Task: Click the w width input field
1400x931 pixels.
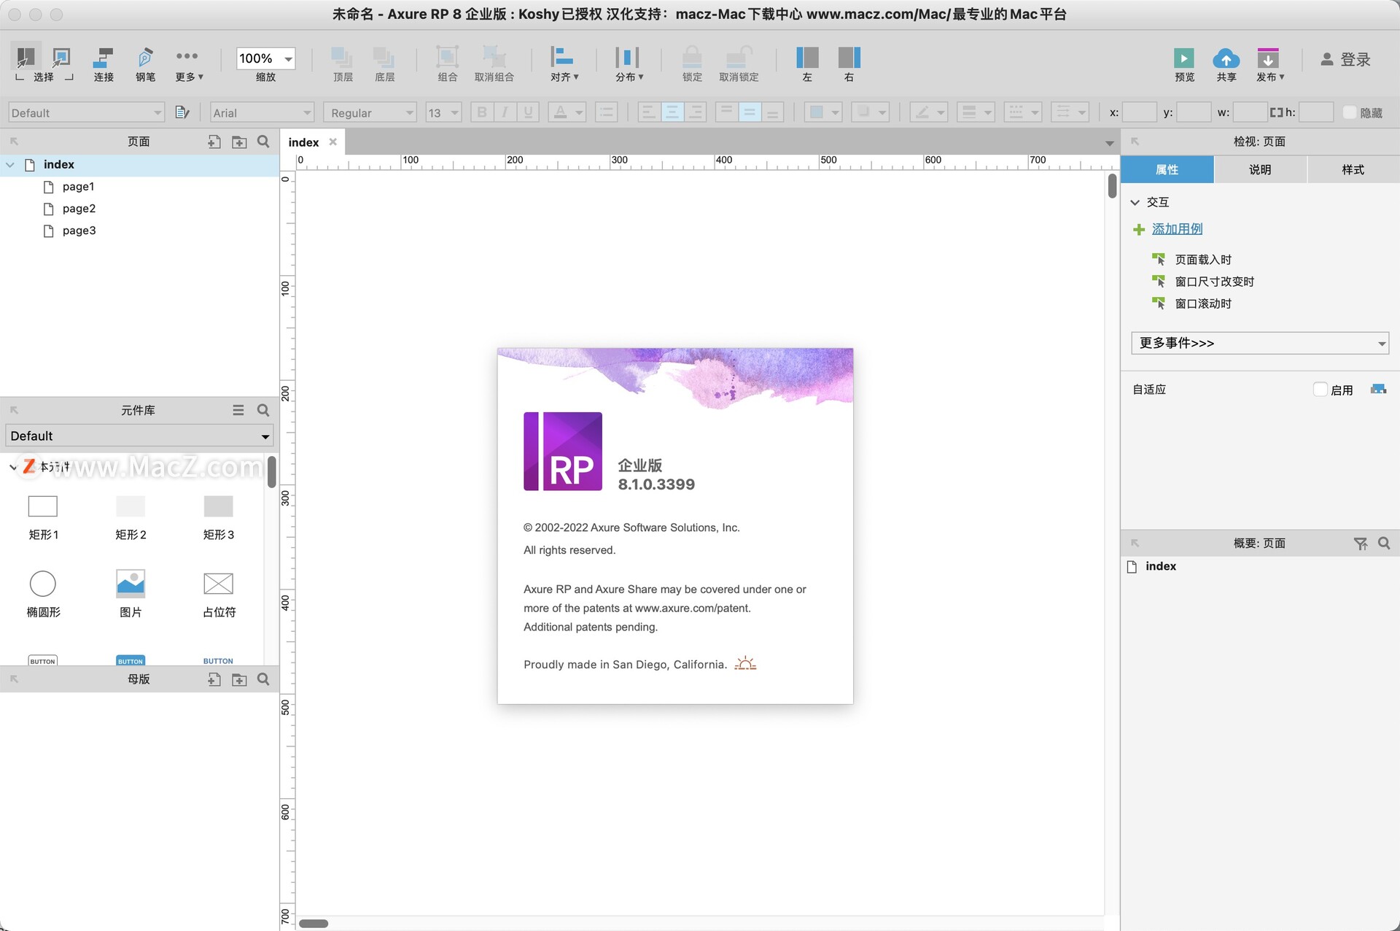Action: (x=1250, y=112)
